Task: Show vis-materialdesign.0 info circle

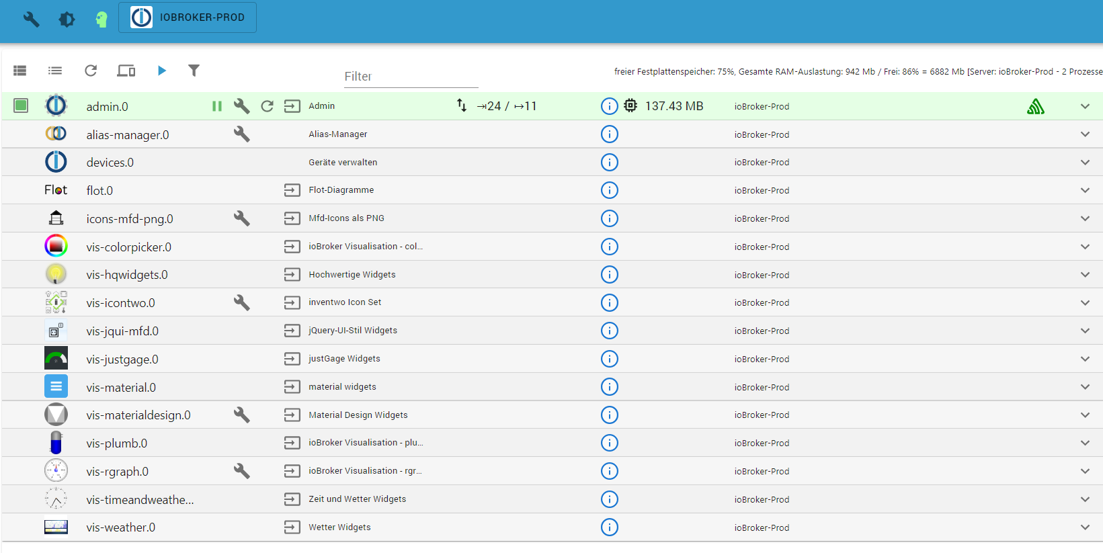Action: (x=609, y=415)
